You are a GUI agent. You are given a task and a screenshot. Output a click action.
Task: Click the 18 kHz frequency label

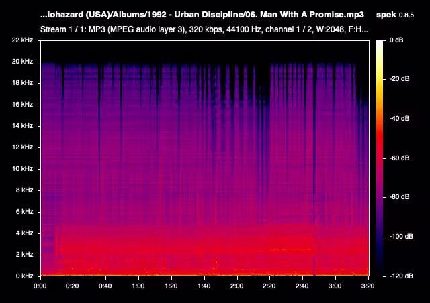coord(22,82)
